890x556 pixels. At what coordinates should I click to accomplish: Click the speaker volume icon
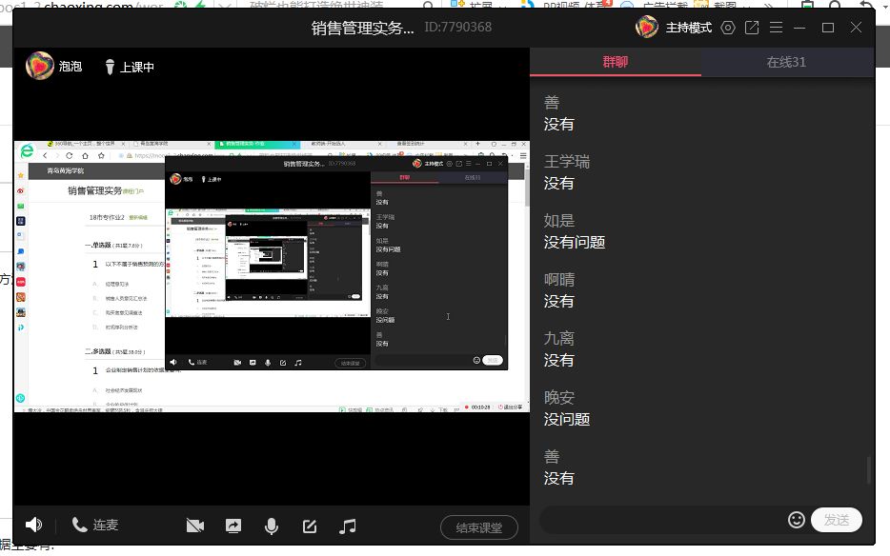(34, 525)
